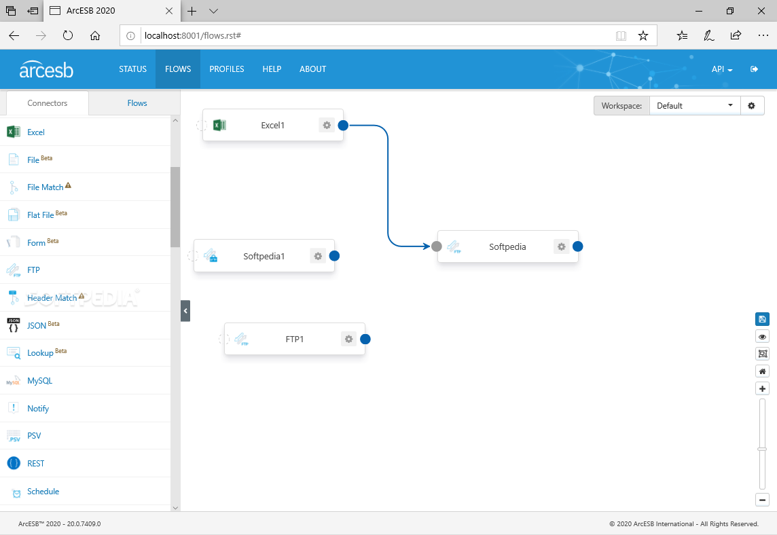
Task: Open the STATUS menu item
Action: 133,69
